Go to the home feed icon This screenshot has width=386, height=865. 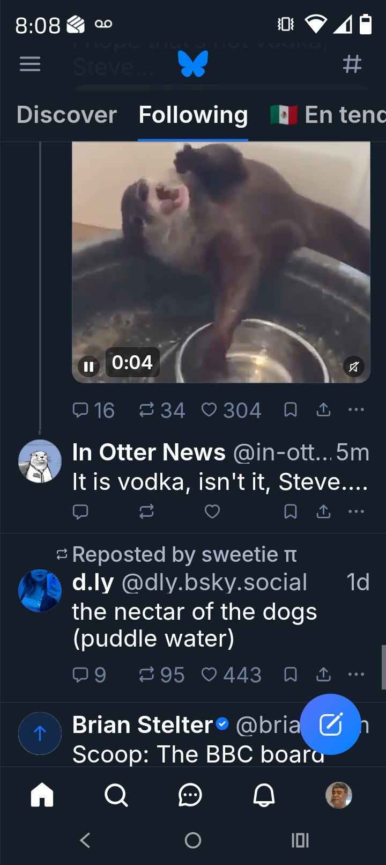tap(42, 795)
